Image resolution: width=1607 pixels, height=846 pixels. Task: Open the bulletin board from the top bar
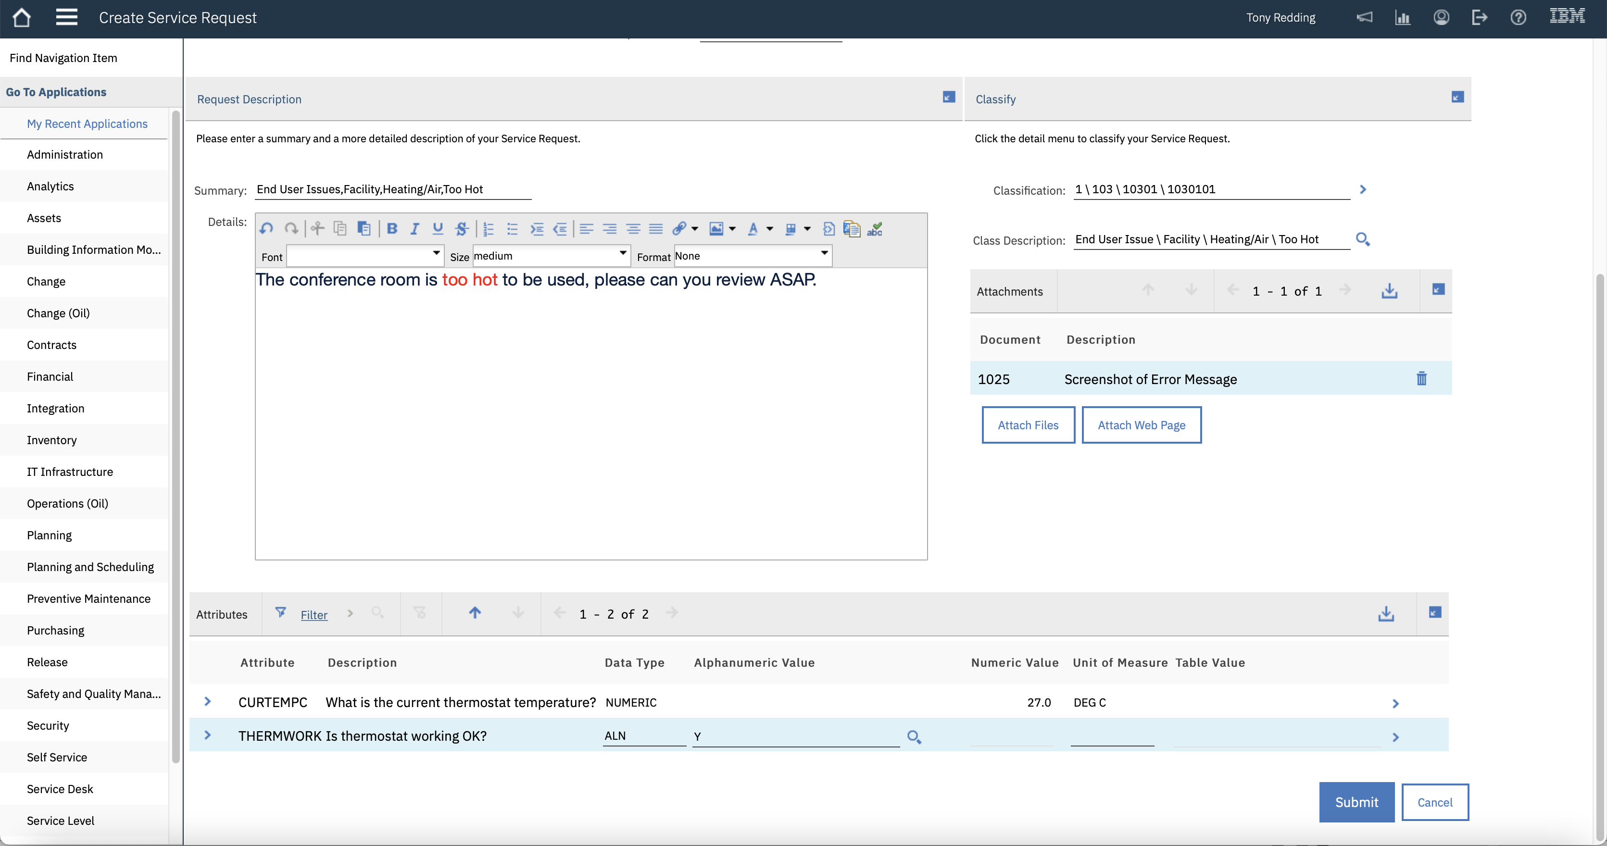[x=1364, y=17]
